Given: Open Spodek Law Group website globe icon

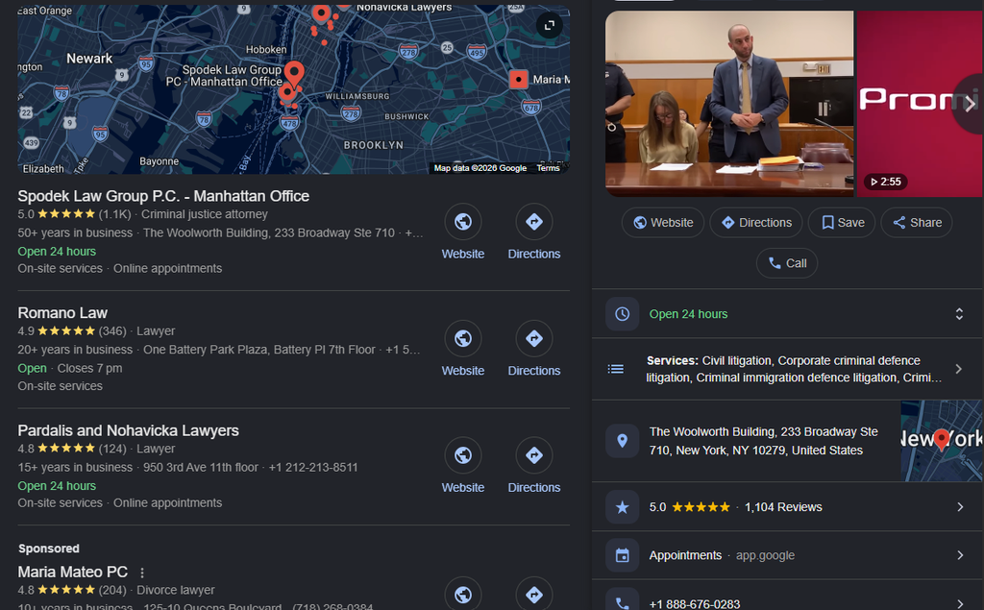Looking at the screenshot, I should coord(463,222).
